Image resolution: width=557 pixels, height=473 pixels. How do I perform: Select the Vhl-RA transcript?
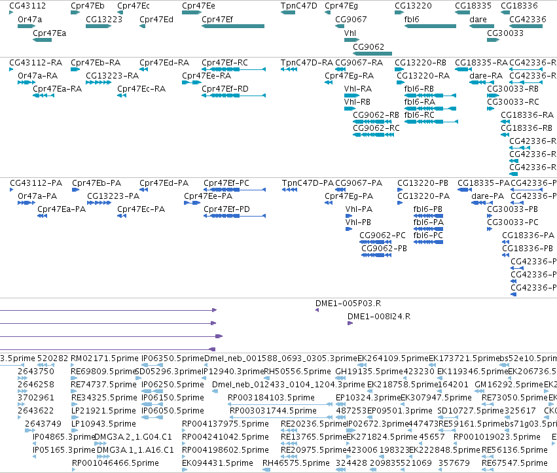[x=351, y=96]
